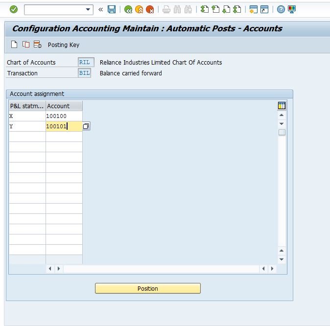
Task: Click the Posting Key button
Action: [x=64, y=45]
